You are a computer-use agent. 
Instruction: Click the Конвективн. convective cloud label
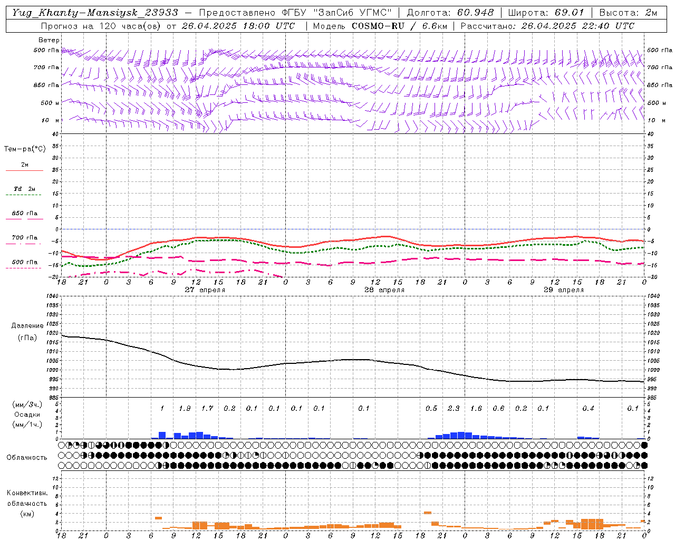point(27,493)
